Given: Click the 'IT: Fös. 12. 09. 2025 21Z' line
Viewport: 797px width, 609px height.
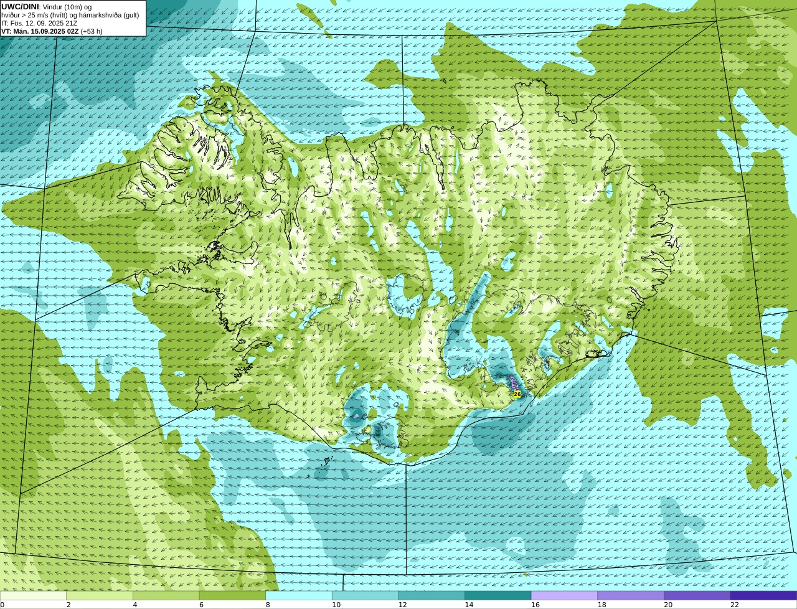Looking at the screenshot, I should [x=39, y=23].
